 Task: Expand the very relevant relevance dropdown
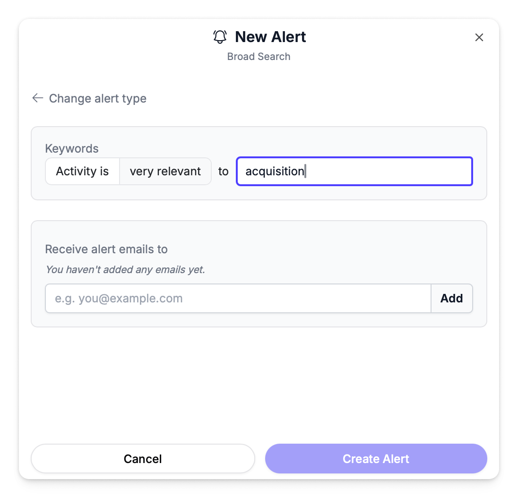[165, 171]
